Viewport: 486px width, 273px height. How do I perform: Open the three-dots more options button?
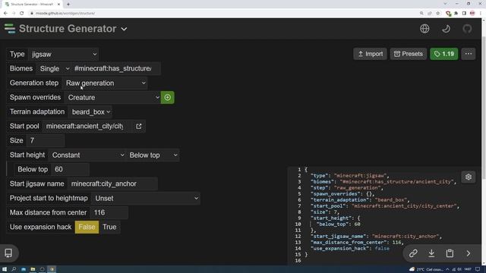coord(469,54)
